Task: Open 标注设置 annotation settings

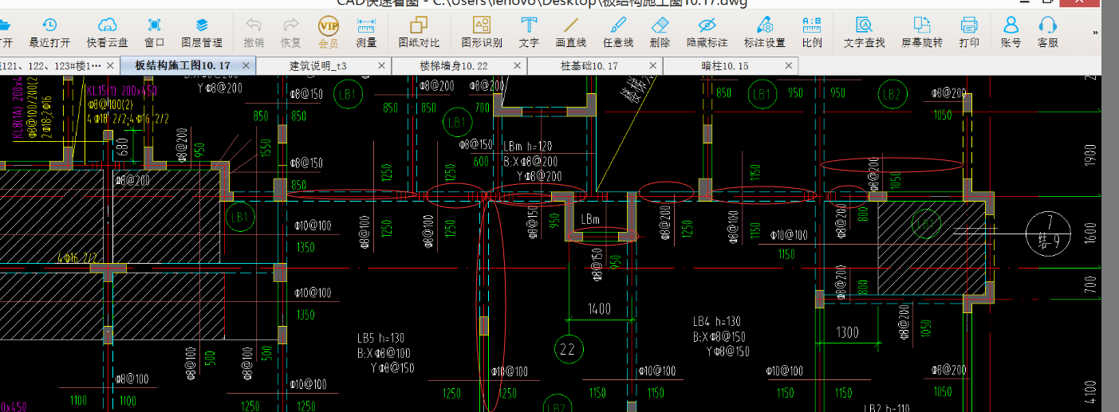Action: (764, 33)
